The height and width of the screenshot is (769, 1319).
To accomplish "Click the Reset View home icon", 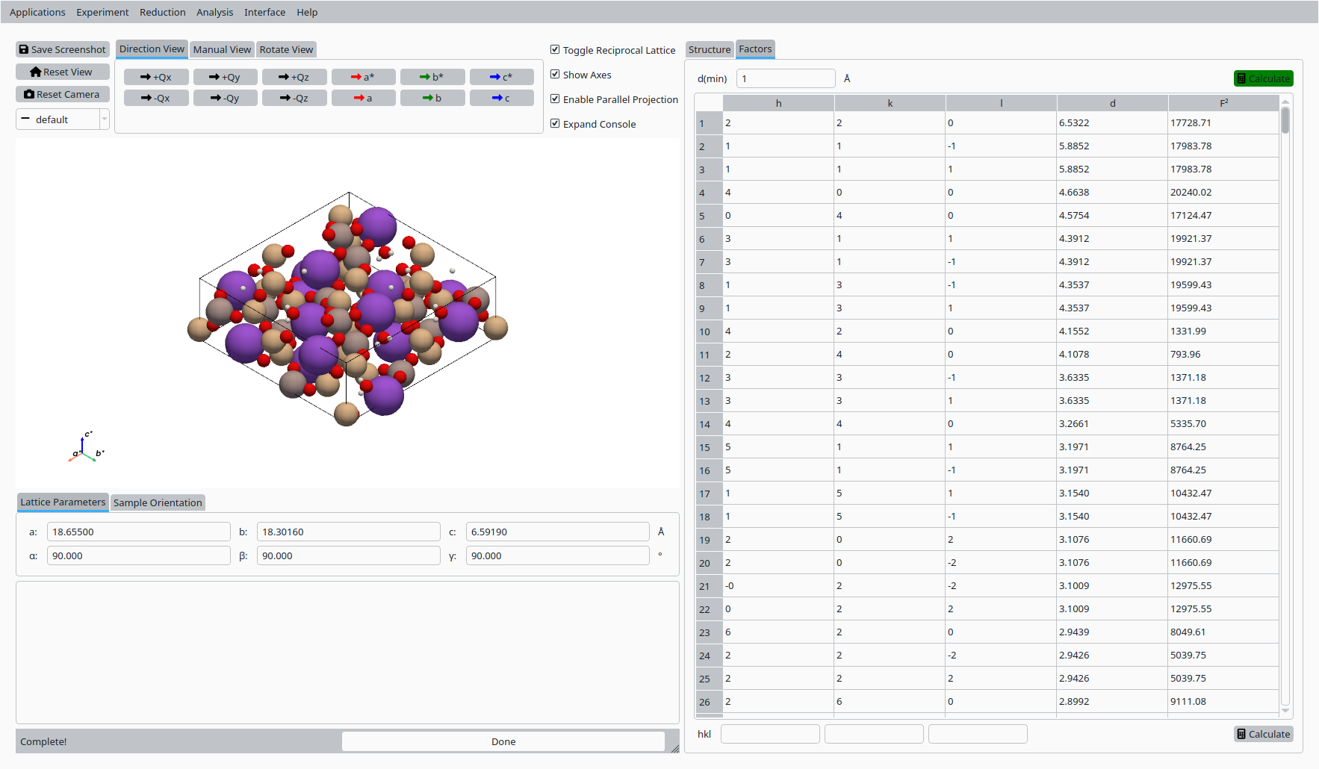I will [x=36, y=71].
